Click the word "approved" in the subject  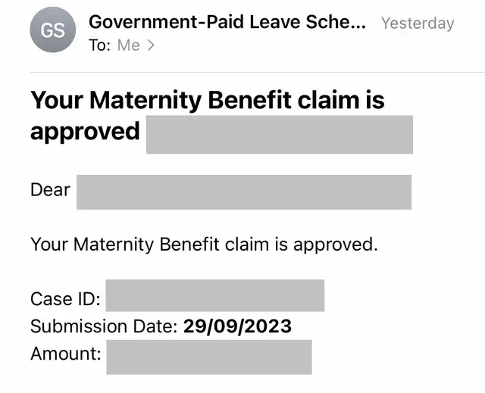click(x=85, y=131)
